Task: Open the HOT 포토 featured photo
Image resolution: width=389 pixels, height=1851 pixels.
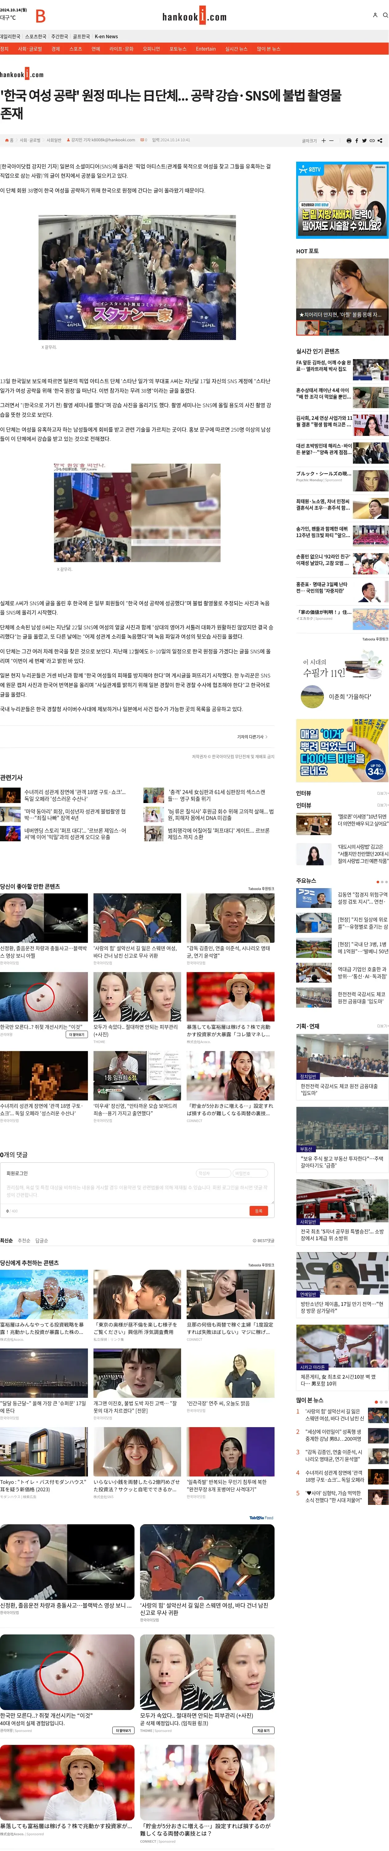Action: click(x=342, y=297)
